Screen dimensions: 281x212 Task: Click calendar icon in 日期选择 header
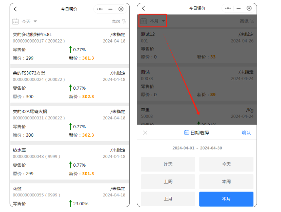click(x=187, y=132)
